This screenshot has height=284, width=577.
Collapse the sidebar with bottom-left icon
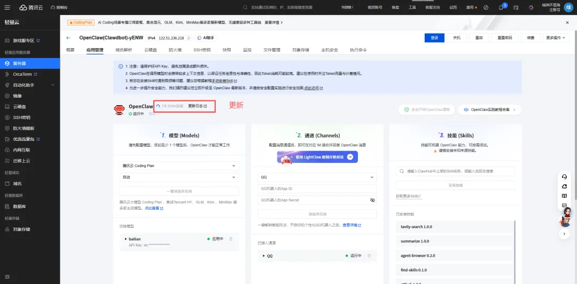tap(7, 277)
